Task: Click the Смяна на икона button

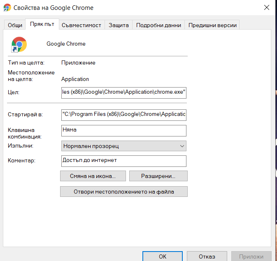Action: click(93, 176)
